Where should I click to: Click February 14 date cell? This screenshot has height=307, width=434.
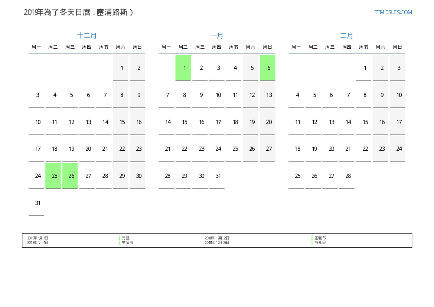coord(348,122)
